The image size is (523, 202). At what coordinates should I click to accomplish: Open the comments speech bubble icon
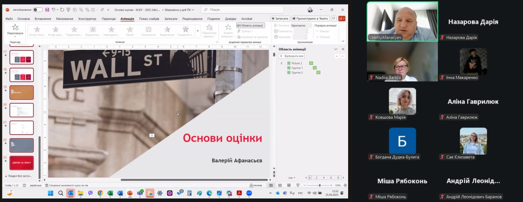334,18
